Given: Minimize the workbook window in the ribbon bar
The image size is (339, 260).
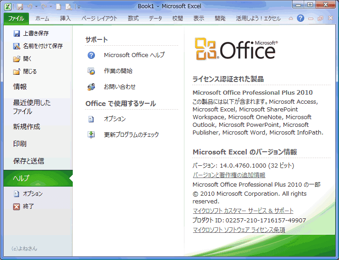Looking at the screenshot, I should click(311, 19).
